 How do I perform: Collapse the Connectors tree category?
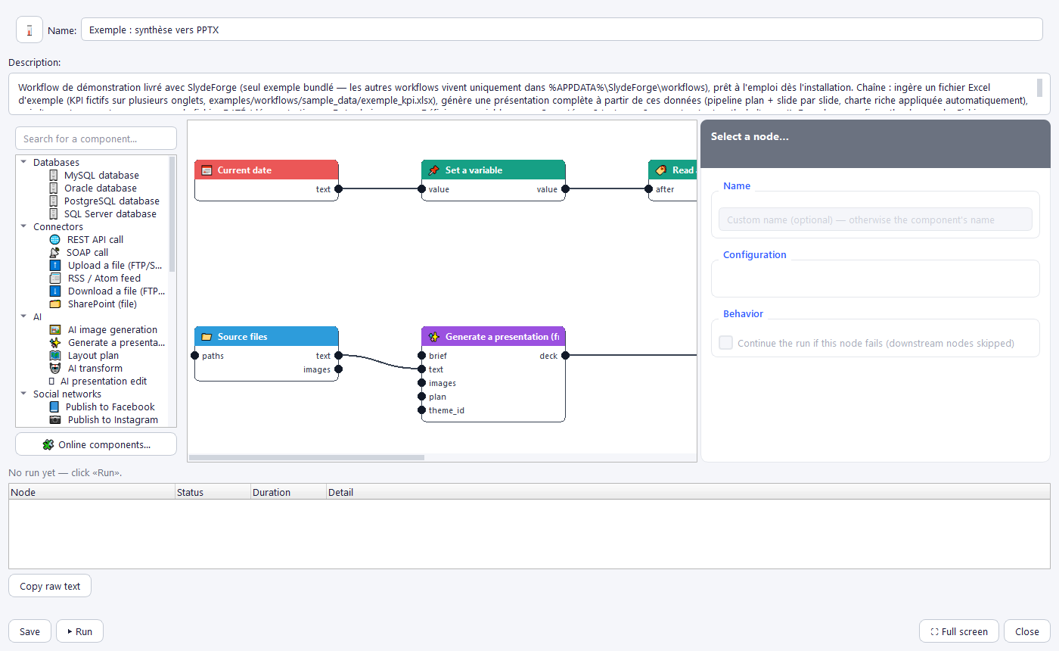point(24,226)
